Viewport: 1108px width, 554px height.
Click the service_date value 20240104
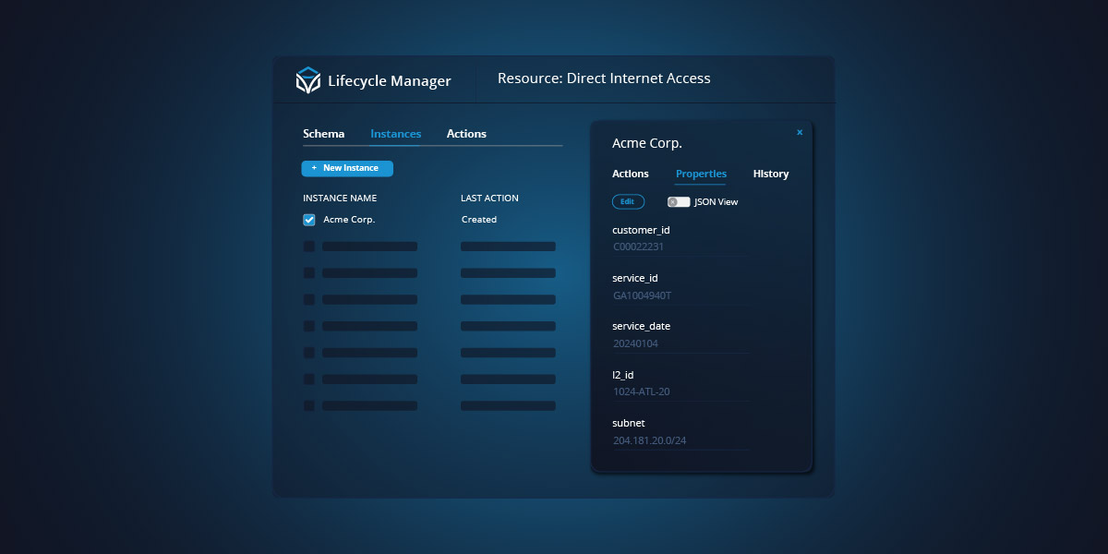click(633, 343)
